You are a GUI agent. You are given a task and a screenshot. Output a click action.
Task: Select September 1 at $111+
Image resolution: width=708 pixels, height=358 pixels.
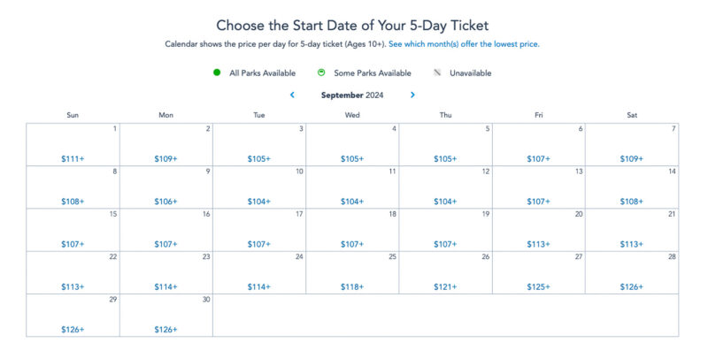(73, 144)
